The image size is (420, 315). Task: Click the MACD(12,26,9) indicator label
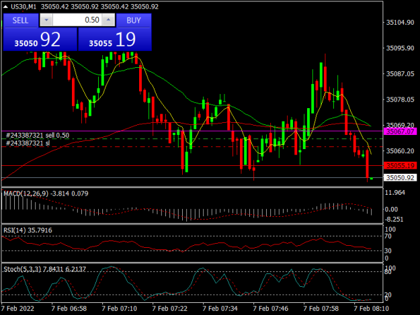click(x=46, y=193)
